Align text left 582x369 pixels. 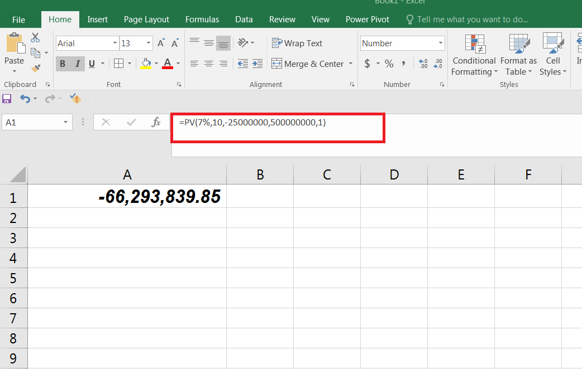point(194,64)
